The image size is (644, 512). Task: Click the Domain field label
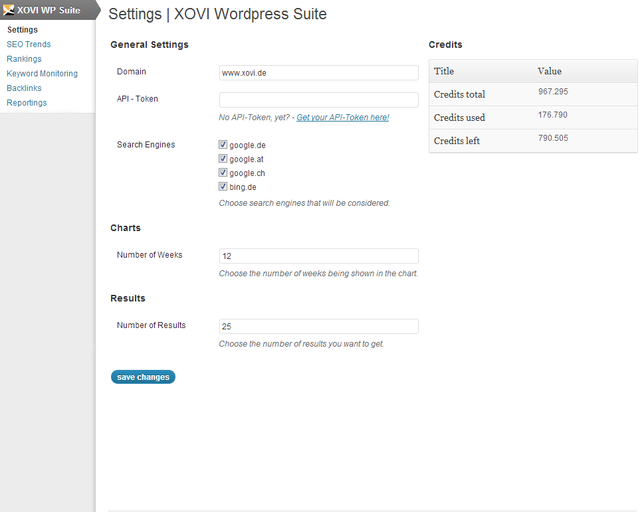(132, 71)
